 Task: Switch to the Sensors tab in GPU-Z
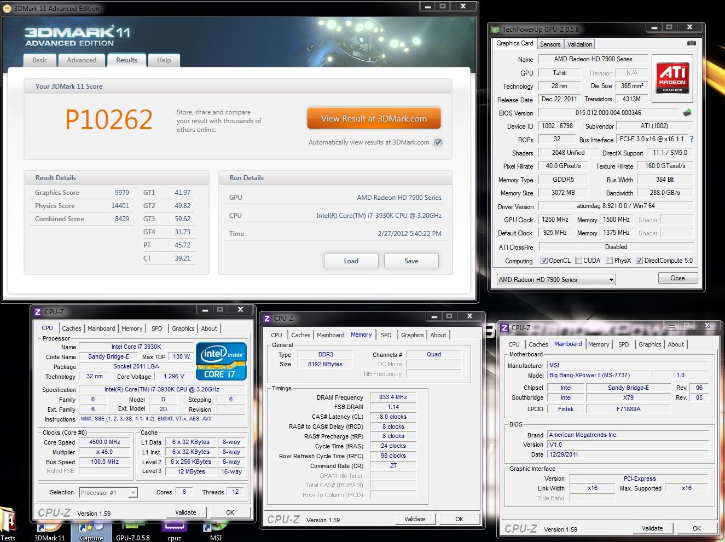(550, 44)
